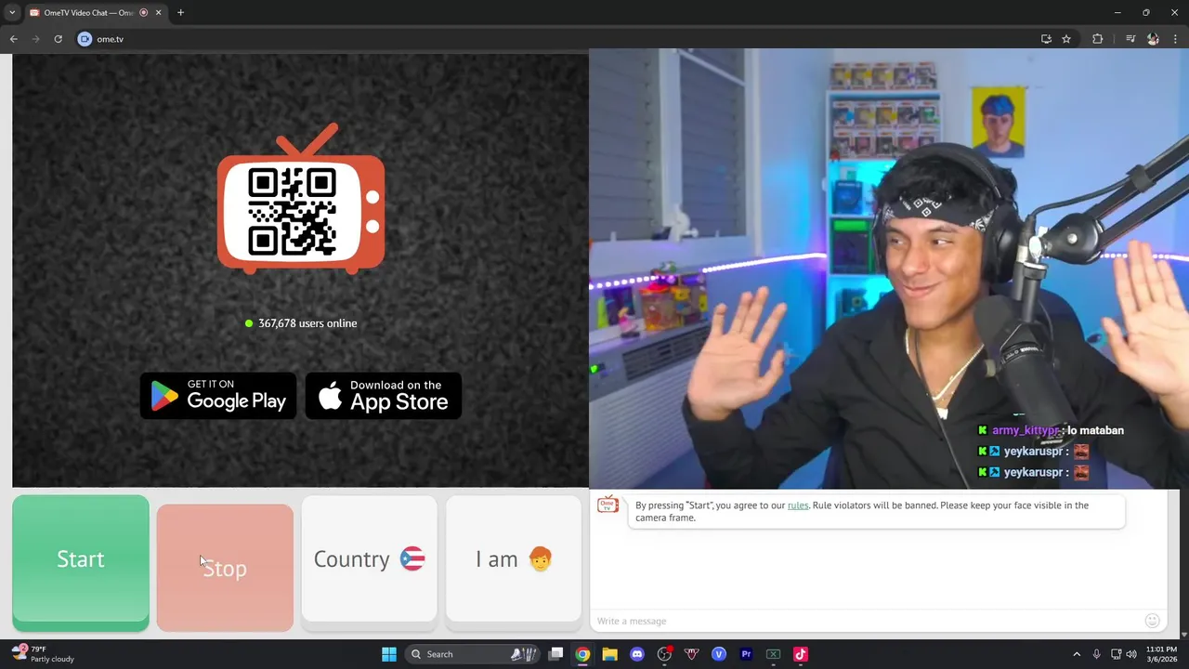Click the webcam video preview

(889, 269)
